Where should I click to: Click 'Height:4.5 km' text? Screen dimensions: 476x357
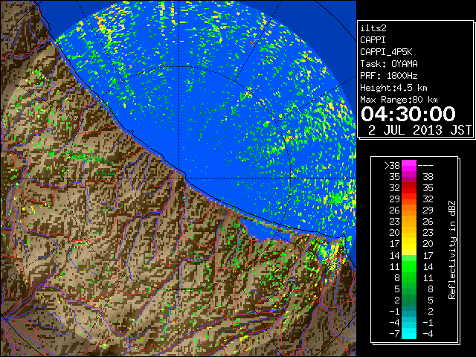[x=393, y=88]
